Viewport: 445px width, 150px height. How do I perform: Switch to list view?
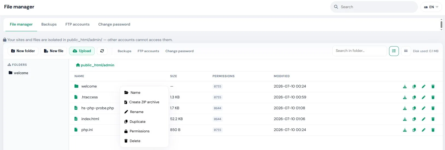tap(394, 51)
